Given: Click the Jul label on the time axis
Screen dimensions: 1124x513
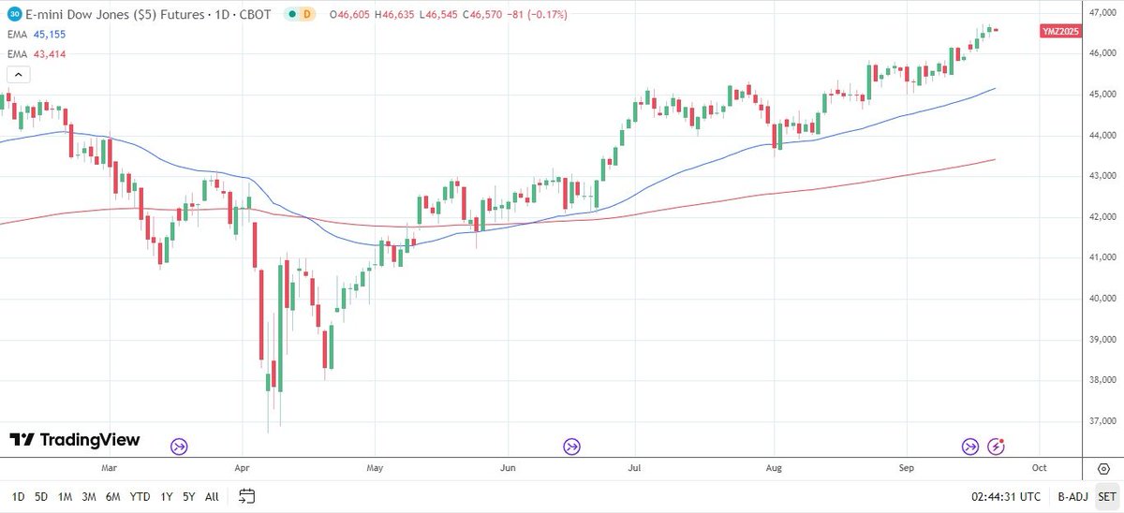Looking at the screenshot, I should (x=635, y=466).
